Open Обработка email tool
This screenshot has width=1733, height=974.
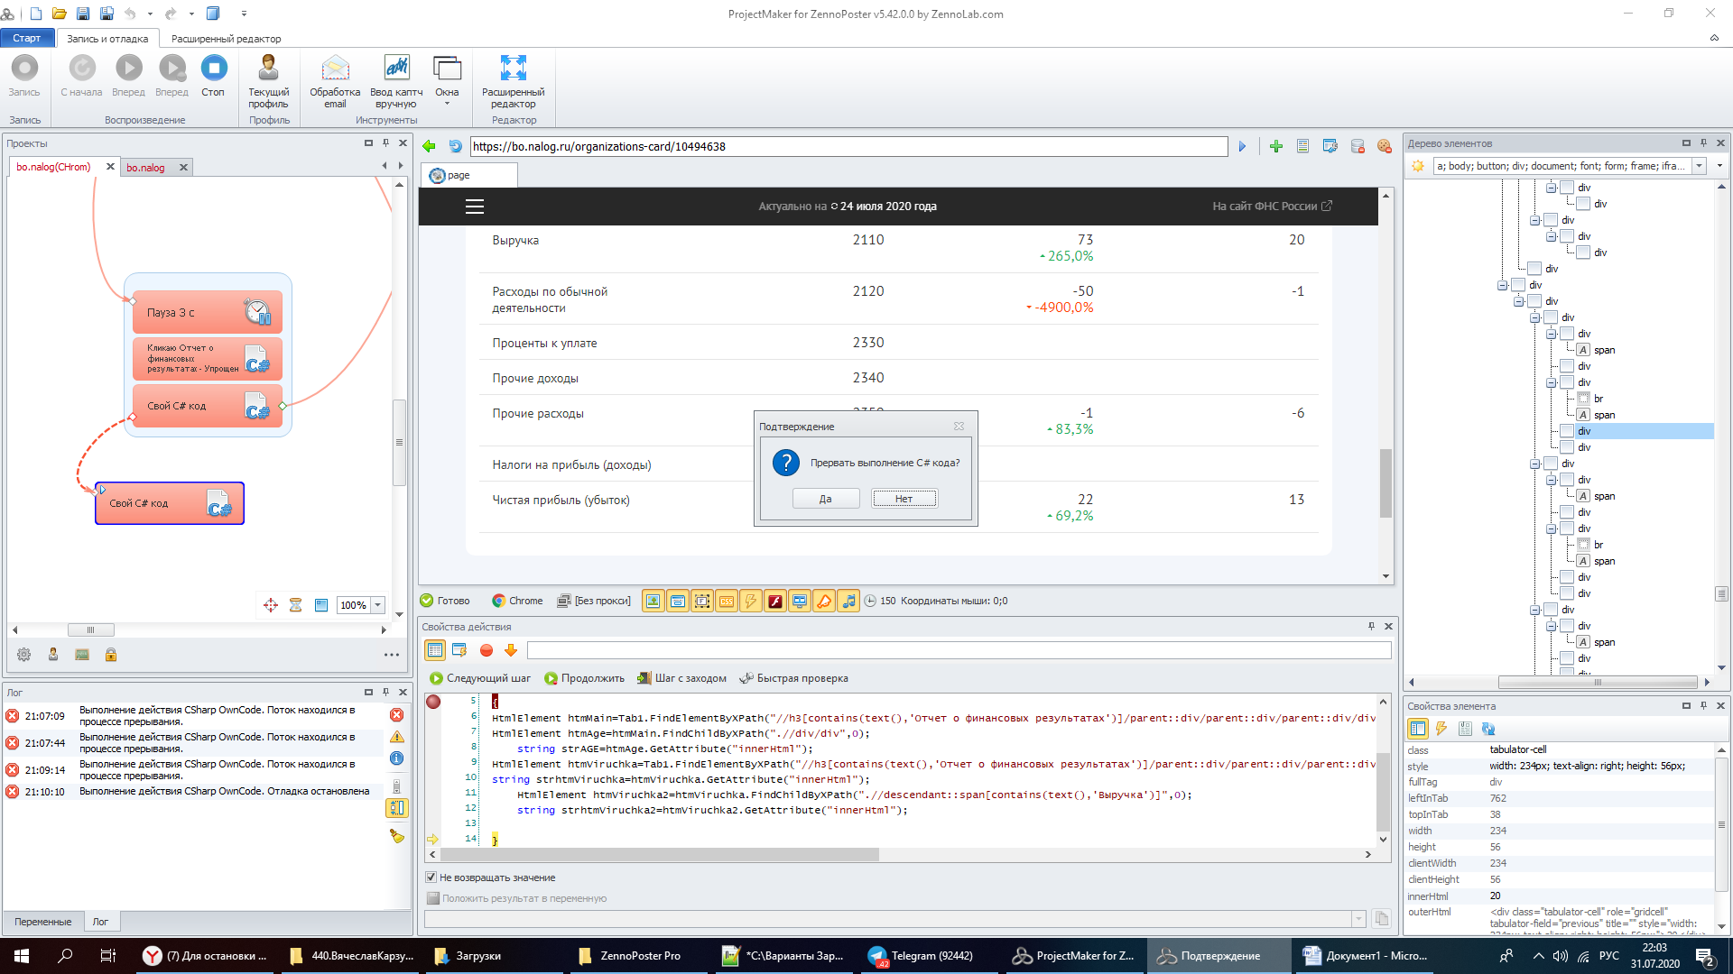[x=335, y=81]
